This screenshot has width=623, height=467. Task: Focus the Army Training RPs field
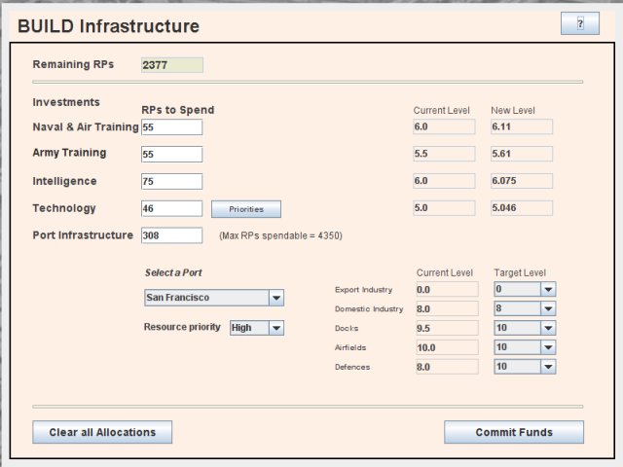(x=171, y=154)
